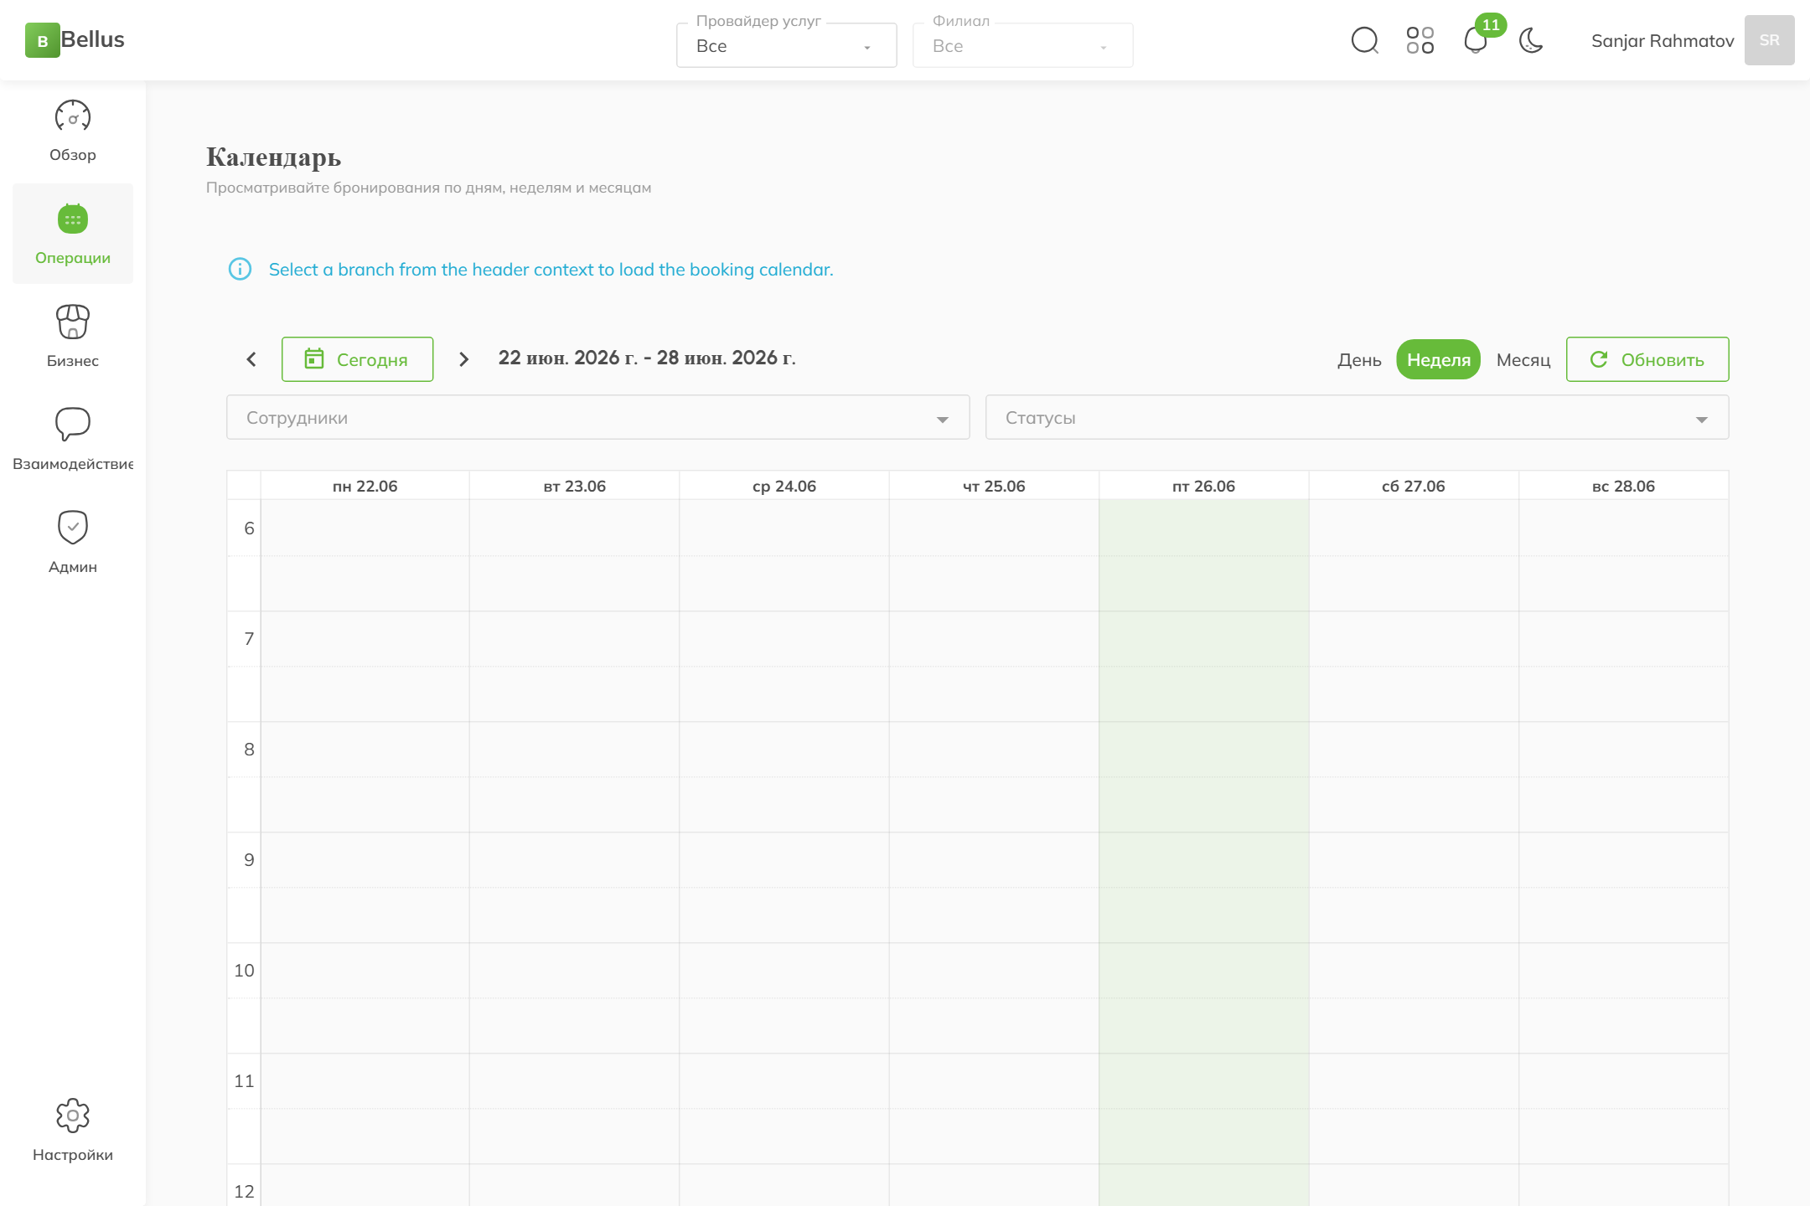Image resolution: width=1810 pixels, height=1206 pixels.
Task: Click the чт 25.06 column header
Action: [x=994, y=487]
